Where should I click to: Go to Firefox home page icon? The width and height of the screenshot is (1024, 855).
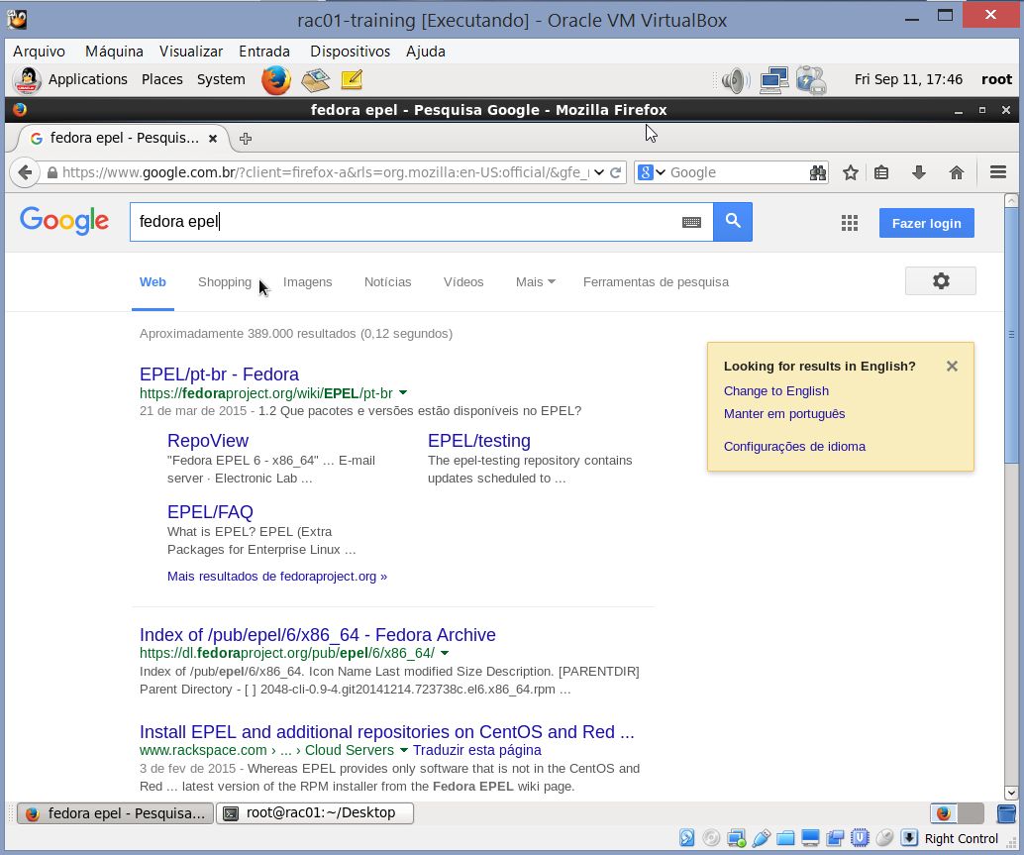click(956, 172)
